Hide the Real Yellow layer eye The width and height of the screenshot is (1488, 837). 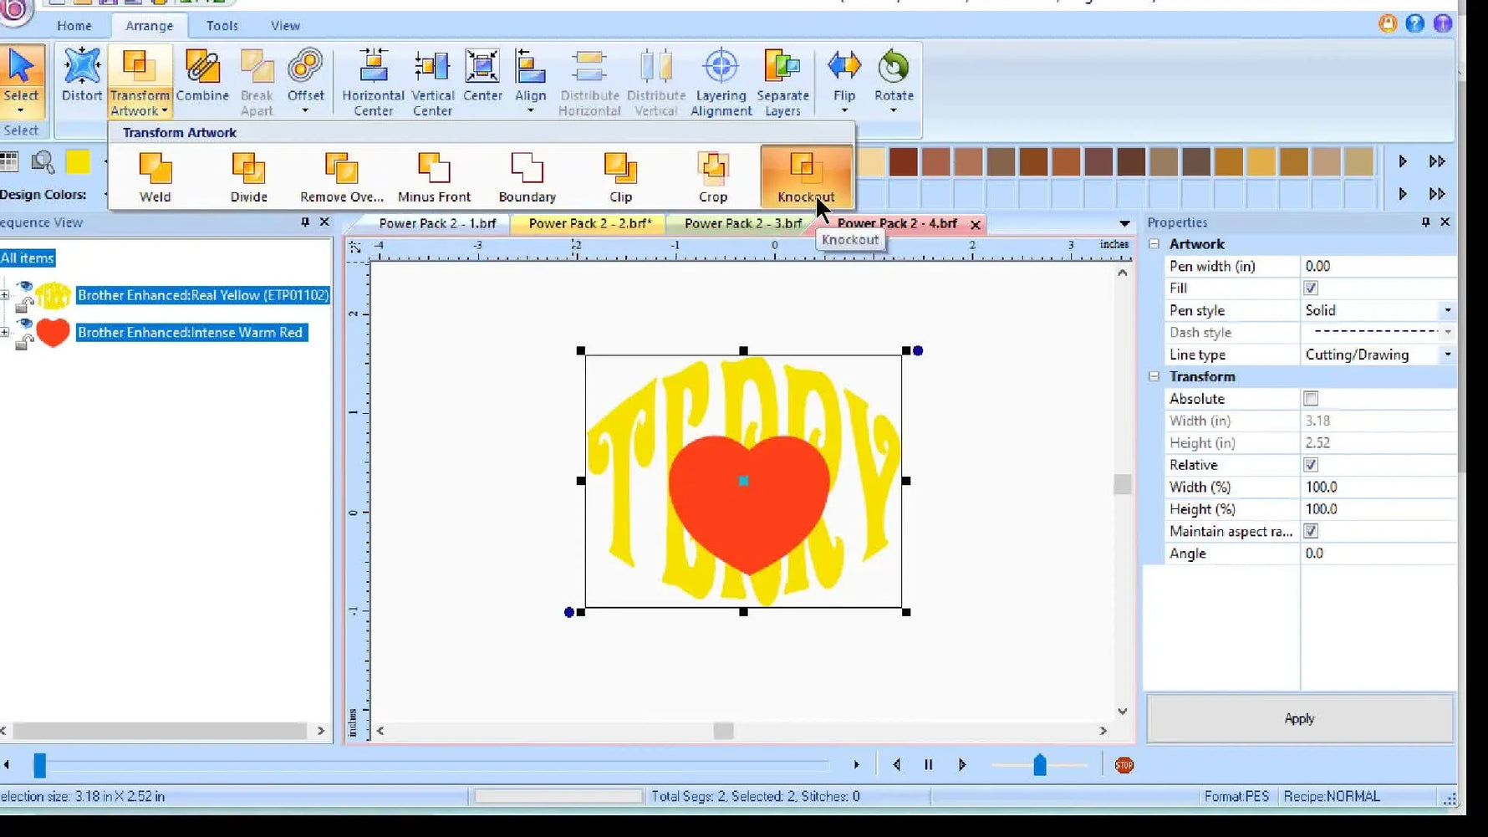tap(24, 286)
